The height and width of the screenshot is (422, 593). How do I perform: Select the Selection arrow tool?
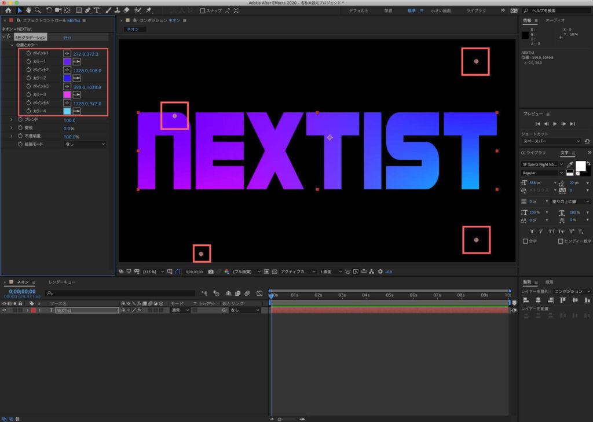pyautogui.click(x=20, y=10)
